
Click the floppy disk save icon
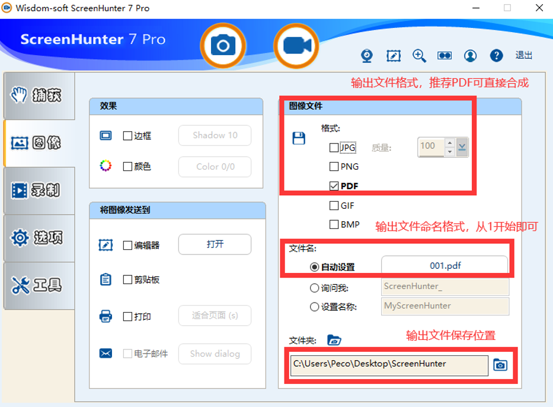coord(299,138)
